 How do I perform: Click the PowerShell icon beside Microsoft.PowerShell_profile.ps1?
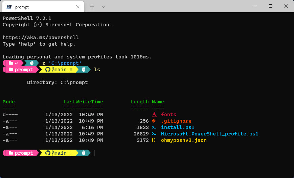pyautogui.click(x=154, y=134)
